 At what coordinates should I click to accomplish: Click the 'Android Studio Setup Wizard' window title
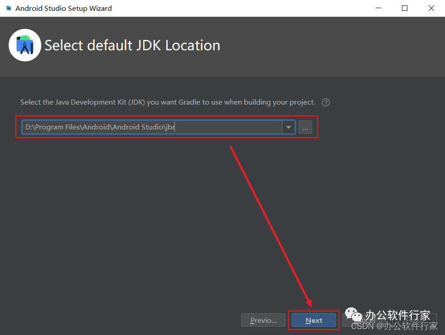pos(63,9)
